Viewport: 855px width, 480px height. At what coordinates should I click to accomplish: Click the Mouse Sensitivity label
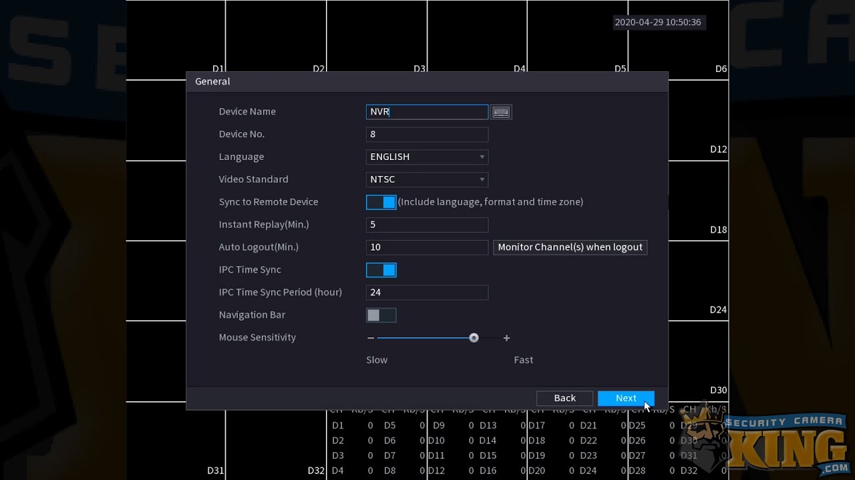point(257,337)
